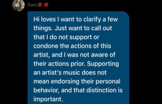Click the final word "important."
The height and width of the screenshot is (104, 162).
click(48, 99)
